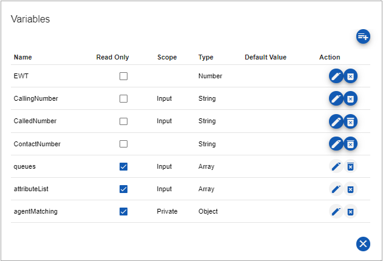This screenshot has height=261, width=383.
Task: Click the Type column header
Action: (206, 57)
